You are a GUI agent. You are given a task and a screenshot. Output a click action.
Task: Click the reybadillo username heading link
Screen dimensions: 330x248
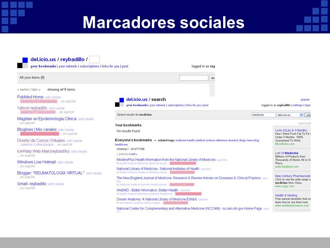coord(72,60)
